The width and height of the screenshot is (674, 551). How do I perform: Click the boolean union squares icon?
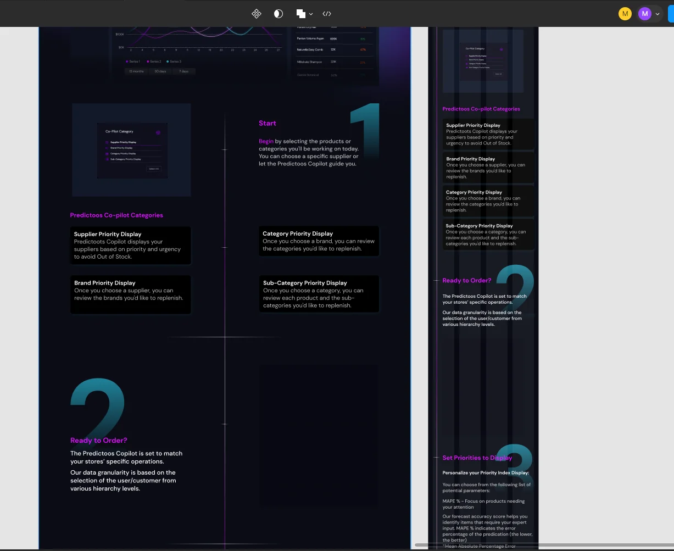(300, 14)
